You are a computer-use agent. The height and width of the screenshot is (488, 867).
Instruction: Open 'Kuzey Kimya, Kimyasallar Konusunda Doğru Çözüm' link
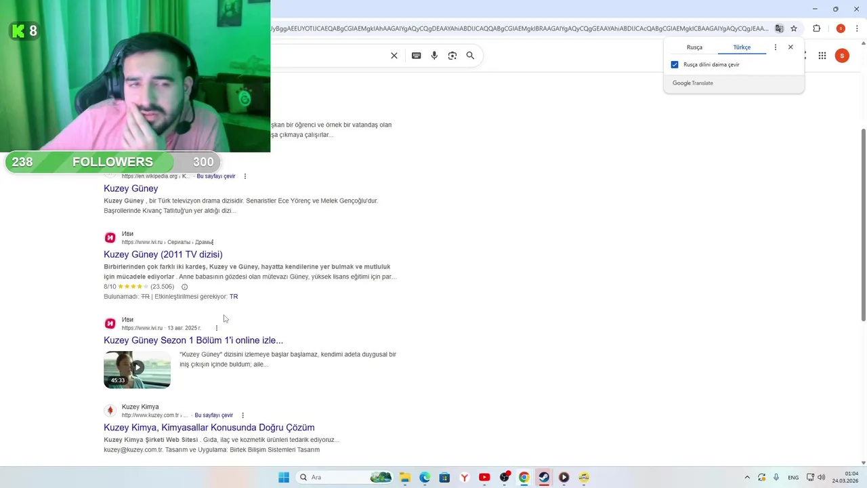tap(209, 428)
